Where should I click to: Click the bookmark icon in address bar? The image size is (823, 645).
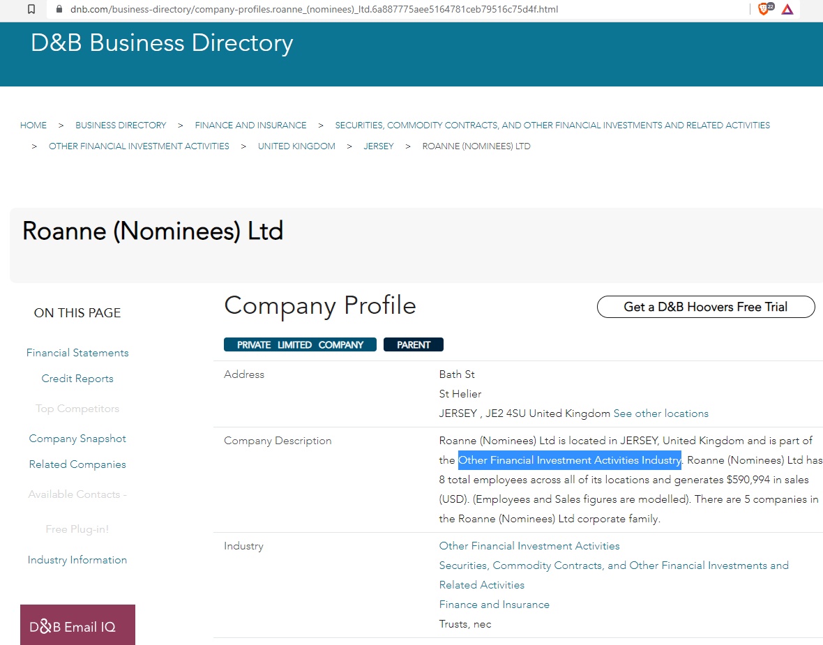pos(31,10)
